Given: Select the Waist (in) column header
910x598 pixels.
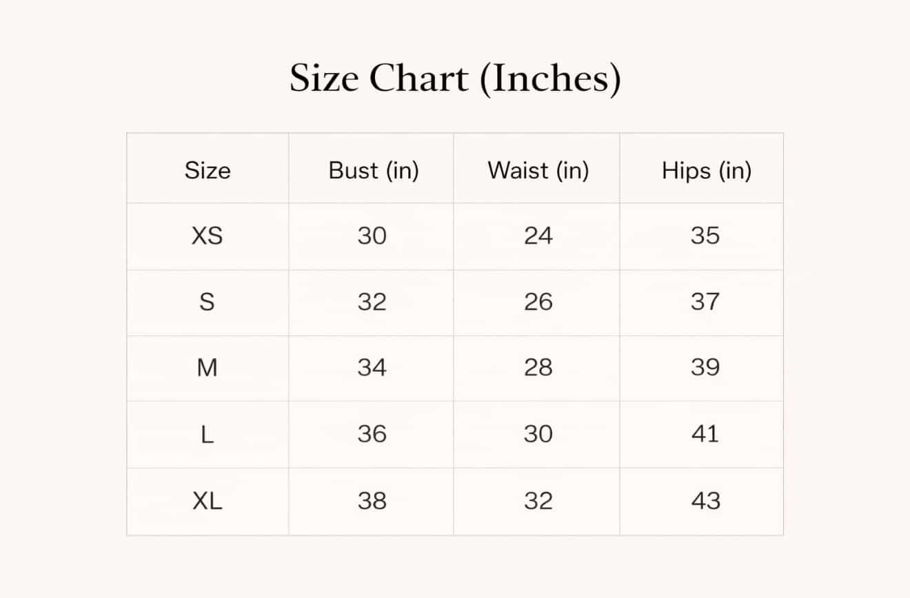Looking at the screenshot, I should pyautogui.click(x=538, y=170).
